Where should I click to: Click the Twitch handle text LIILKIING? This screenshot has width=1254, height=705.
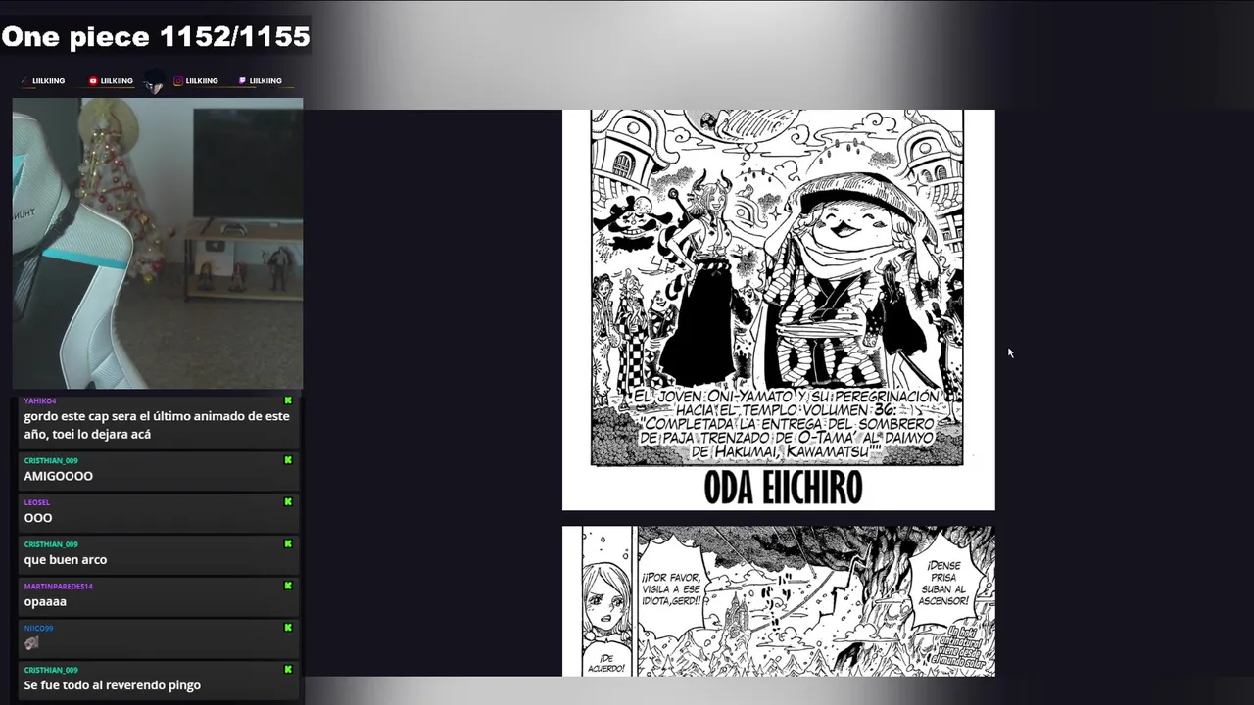265,81
